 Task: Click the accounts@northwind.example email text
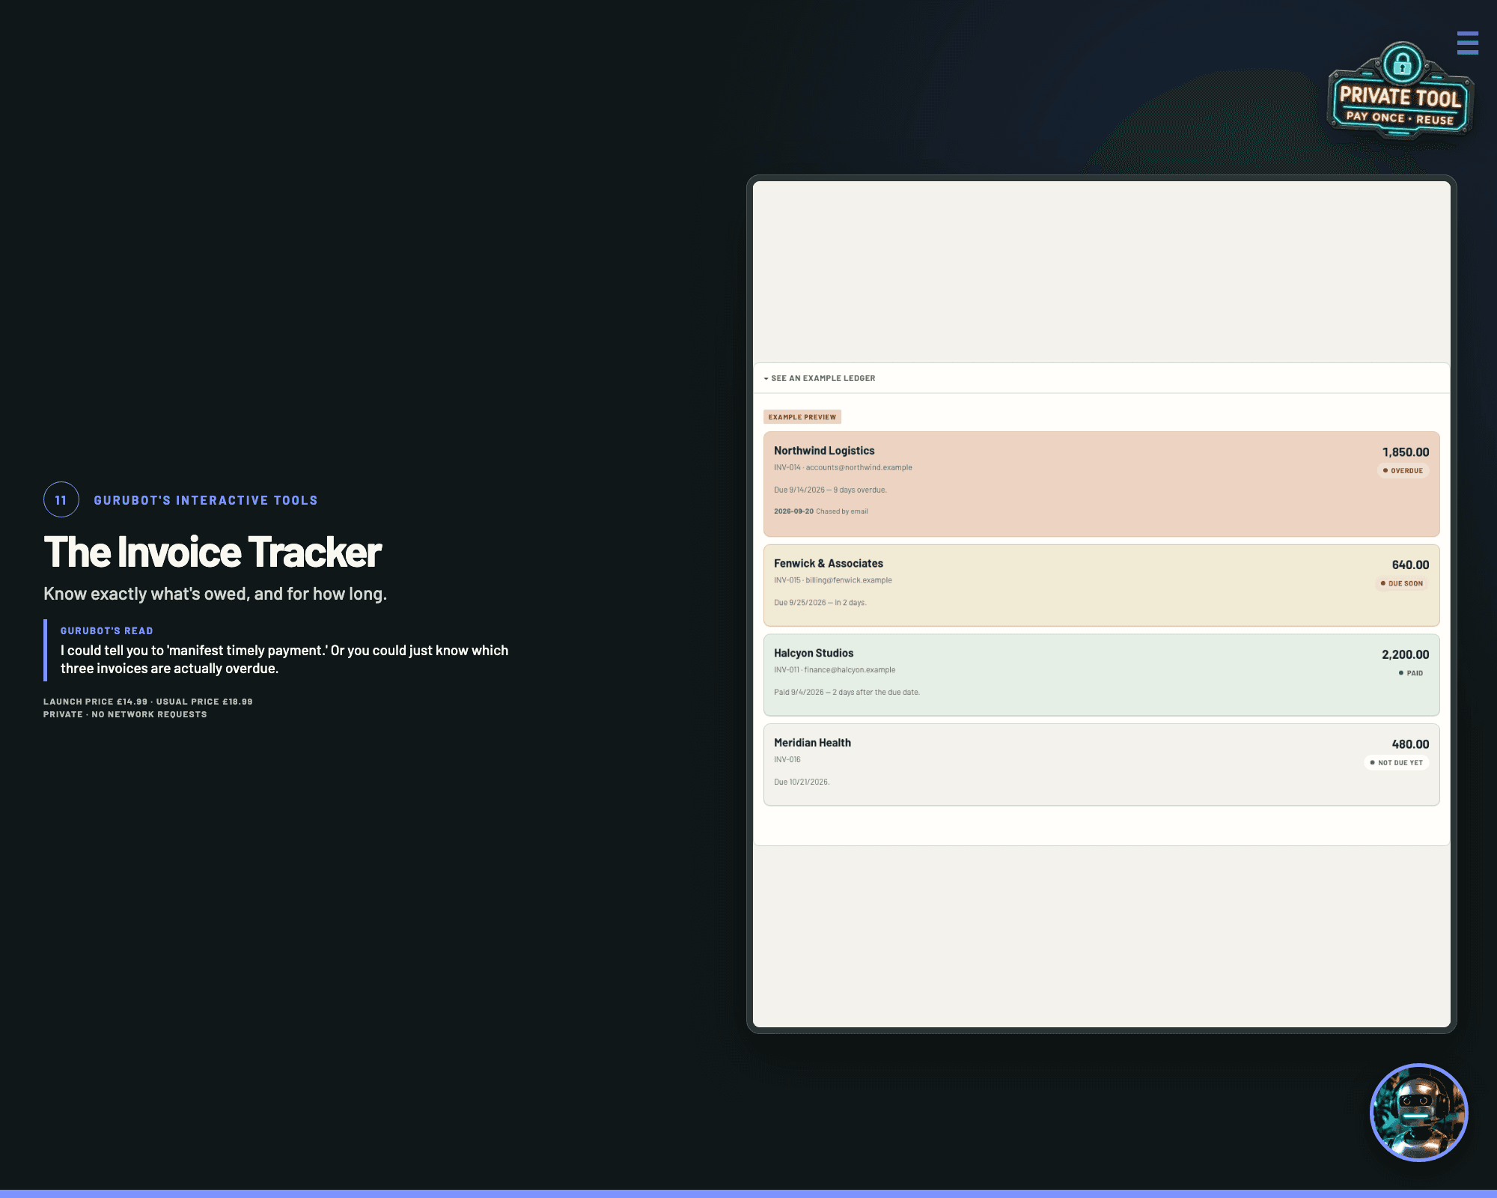coord(859,467)
